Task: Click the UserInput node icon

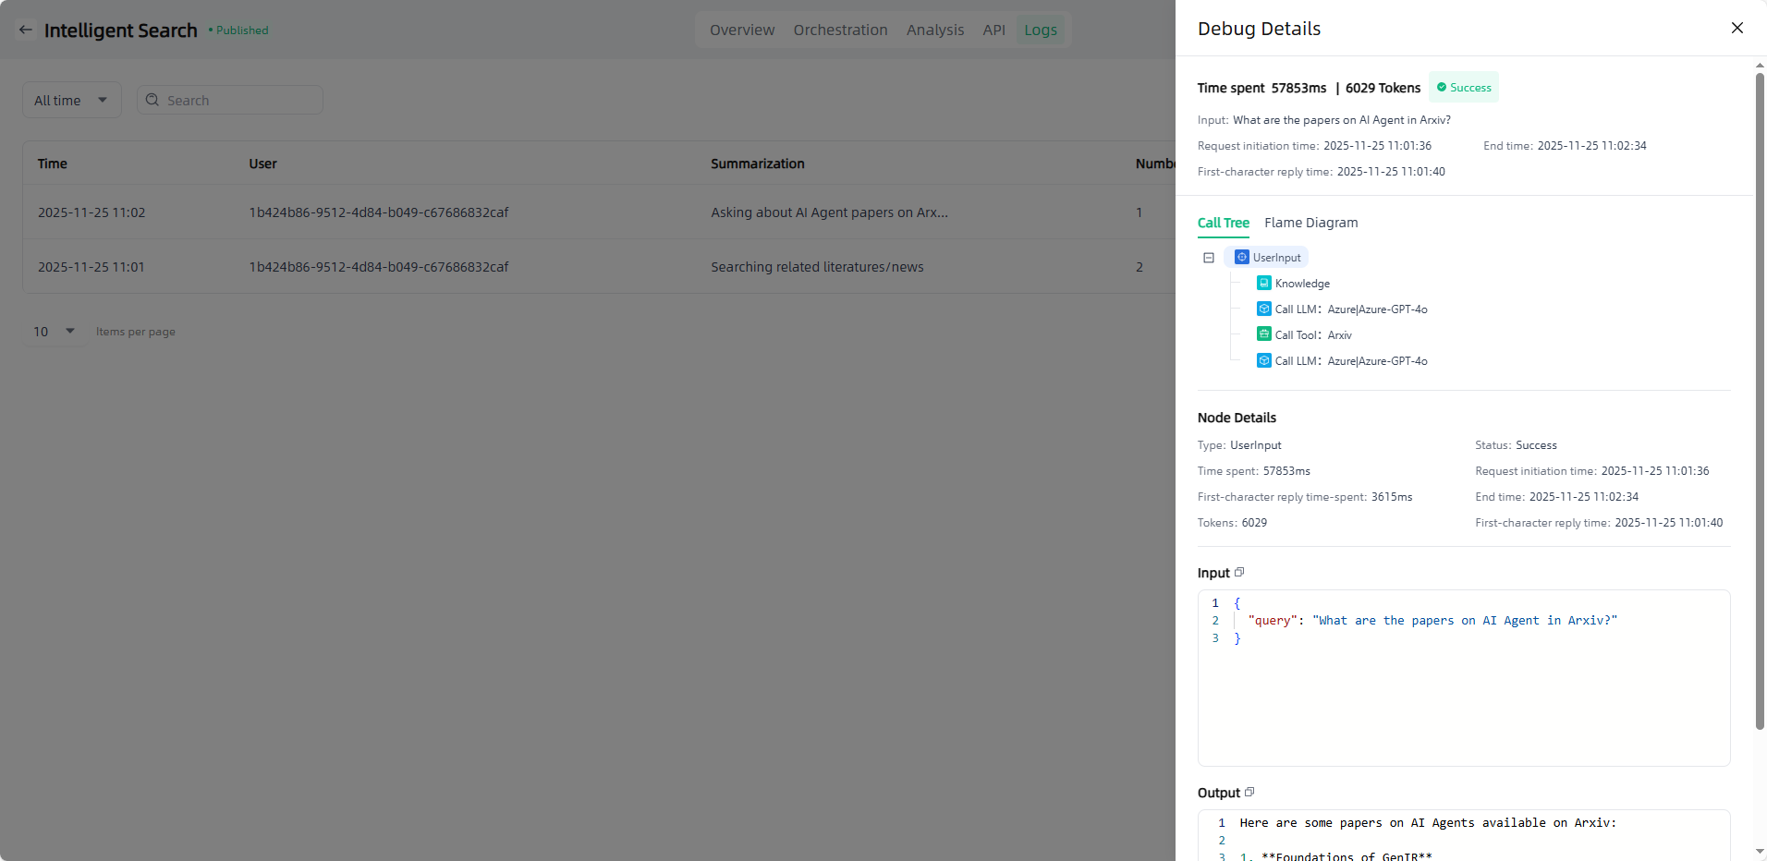Action: 1242,258
